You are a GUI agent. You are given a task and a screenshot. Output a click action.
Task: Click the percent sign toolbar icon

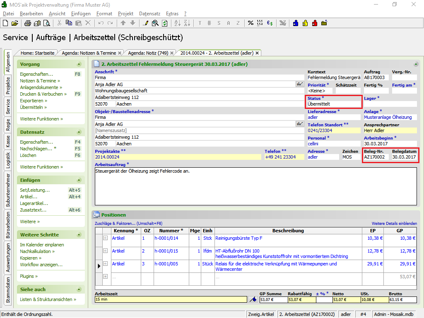coord(251,23)
